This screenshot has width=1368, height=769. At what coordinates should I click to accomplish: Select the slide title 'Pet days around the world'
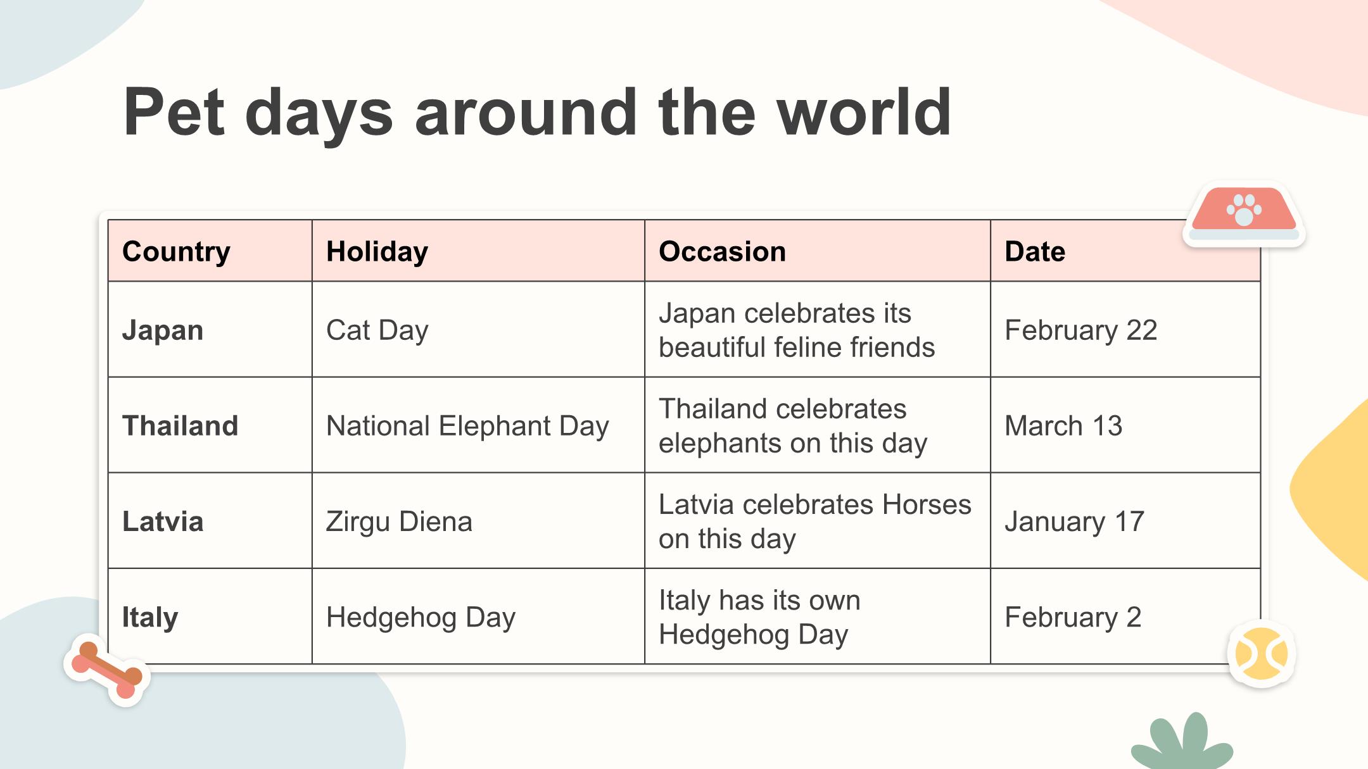tap(537, 112)
